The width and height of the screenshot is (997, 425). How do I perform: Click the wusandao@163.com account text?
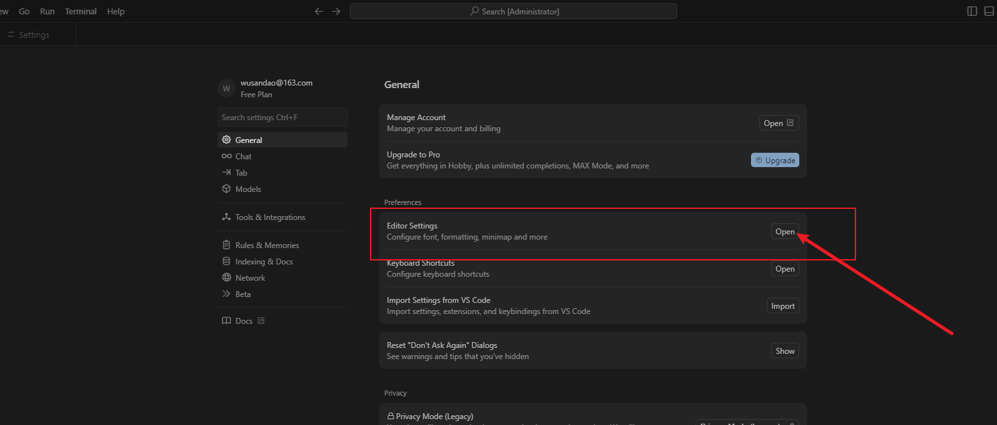[x=277, y=83]
